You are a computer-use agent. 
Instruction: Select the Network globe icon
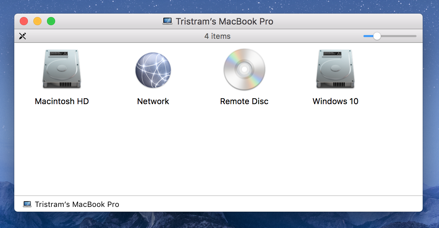tap(153, 70)
